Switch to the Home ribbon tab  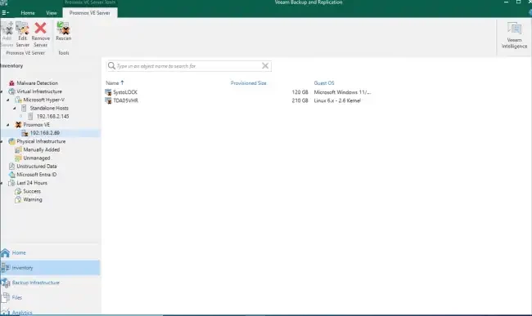click(x=28, y=13)
